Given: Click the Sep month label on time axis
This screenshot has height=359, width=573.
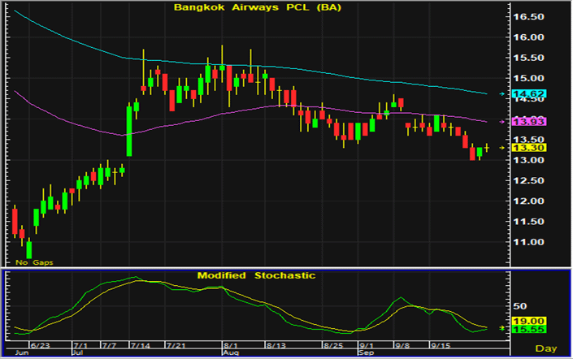Looking at the screenshot, I should point(367,353).
